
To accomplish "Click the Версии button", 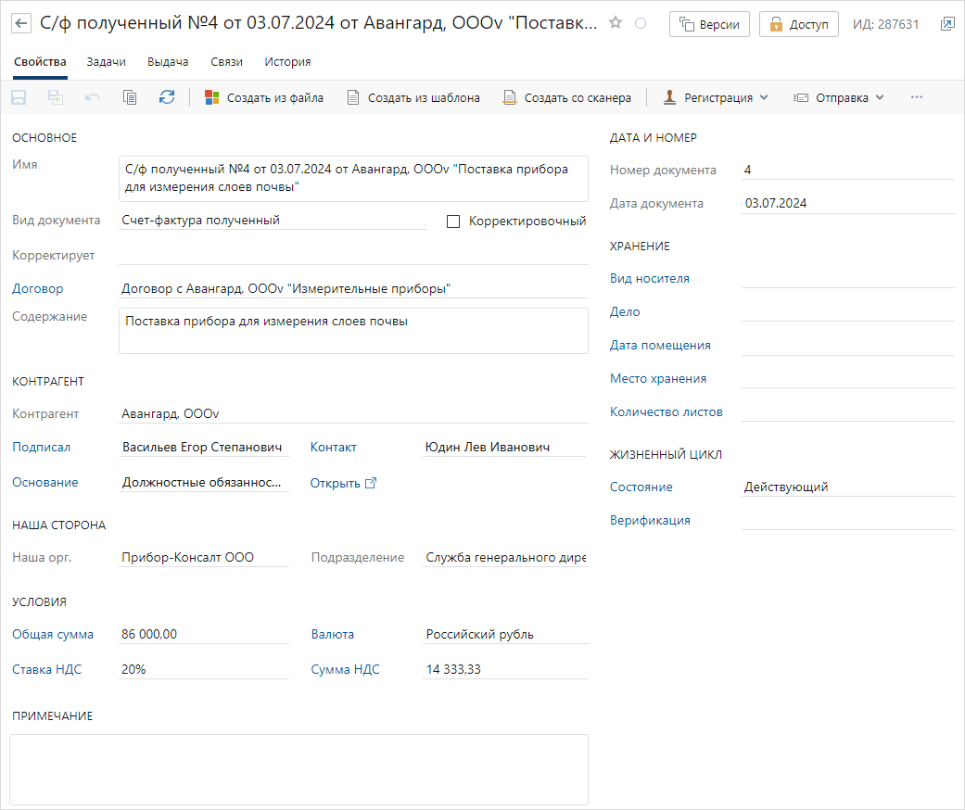I will click(x=709, y=25).
